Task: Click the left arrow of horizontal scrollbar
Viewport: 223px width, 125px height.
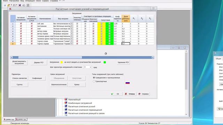Action: tap(11, 57)
